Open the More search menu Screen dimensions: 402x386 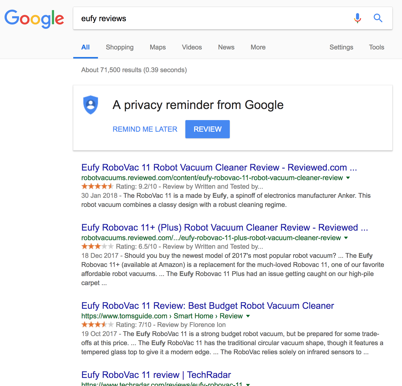(x=258, y=47)
